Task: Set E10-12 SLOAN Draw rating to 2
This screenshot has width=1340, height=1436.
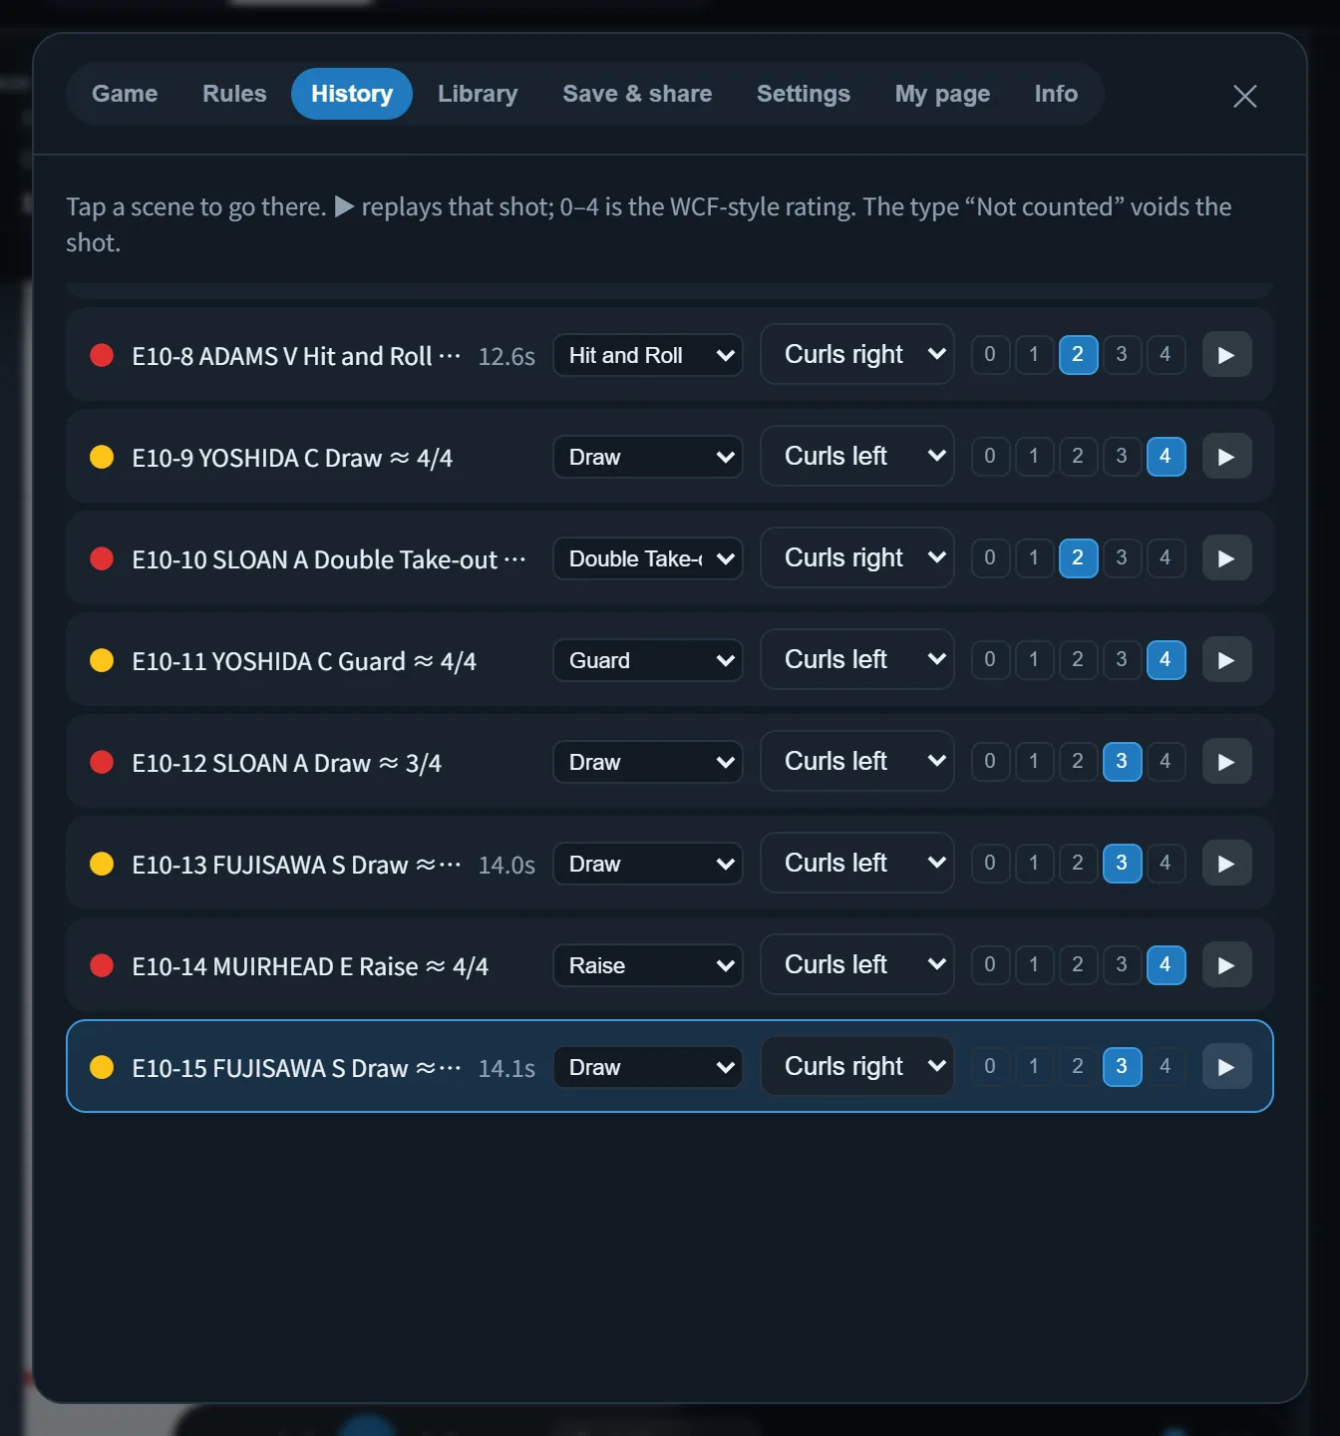Action: [1078, 761]
